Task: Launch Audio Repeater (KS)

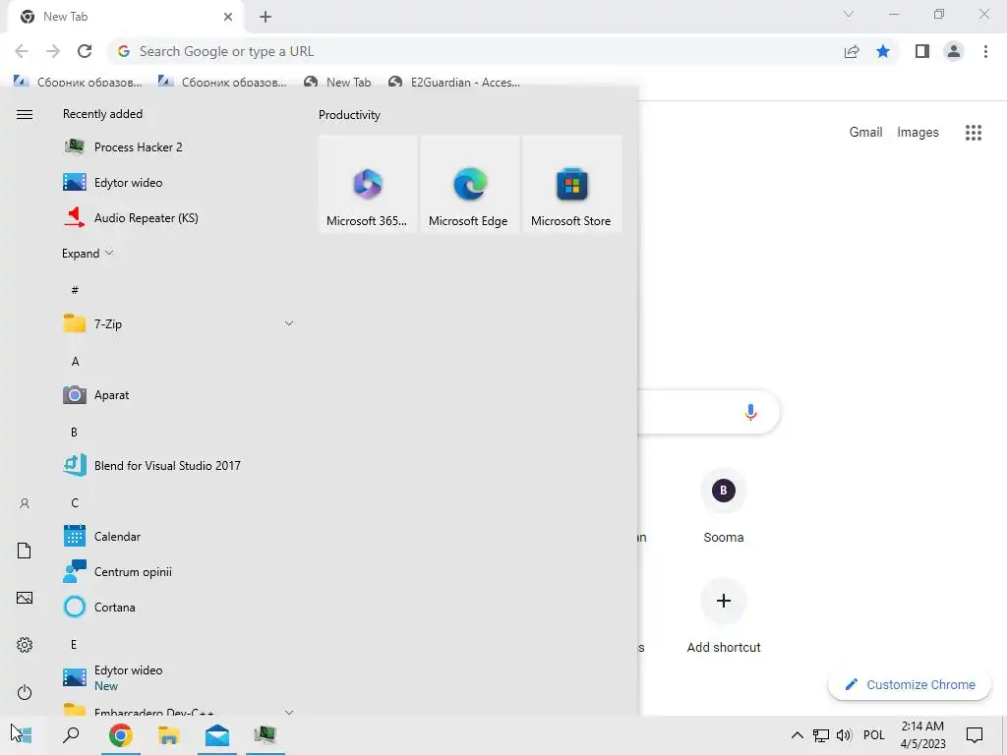Action: click(179, 217)
